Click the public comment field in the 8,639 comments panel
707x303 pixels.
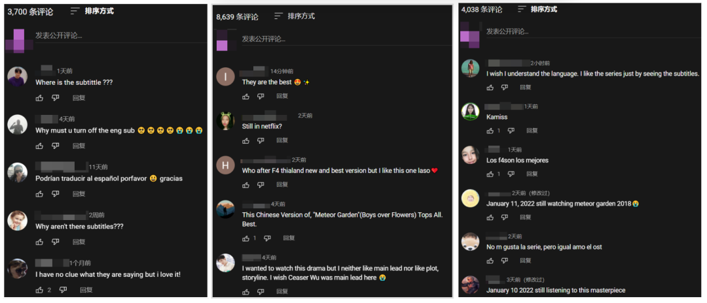click(x=346, y=39)
